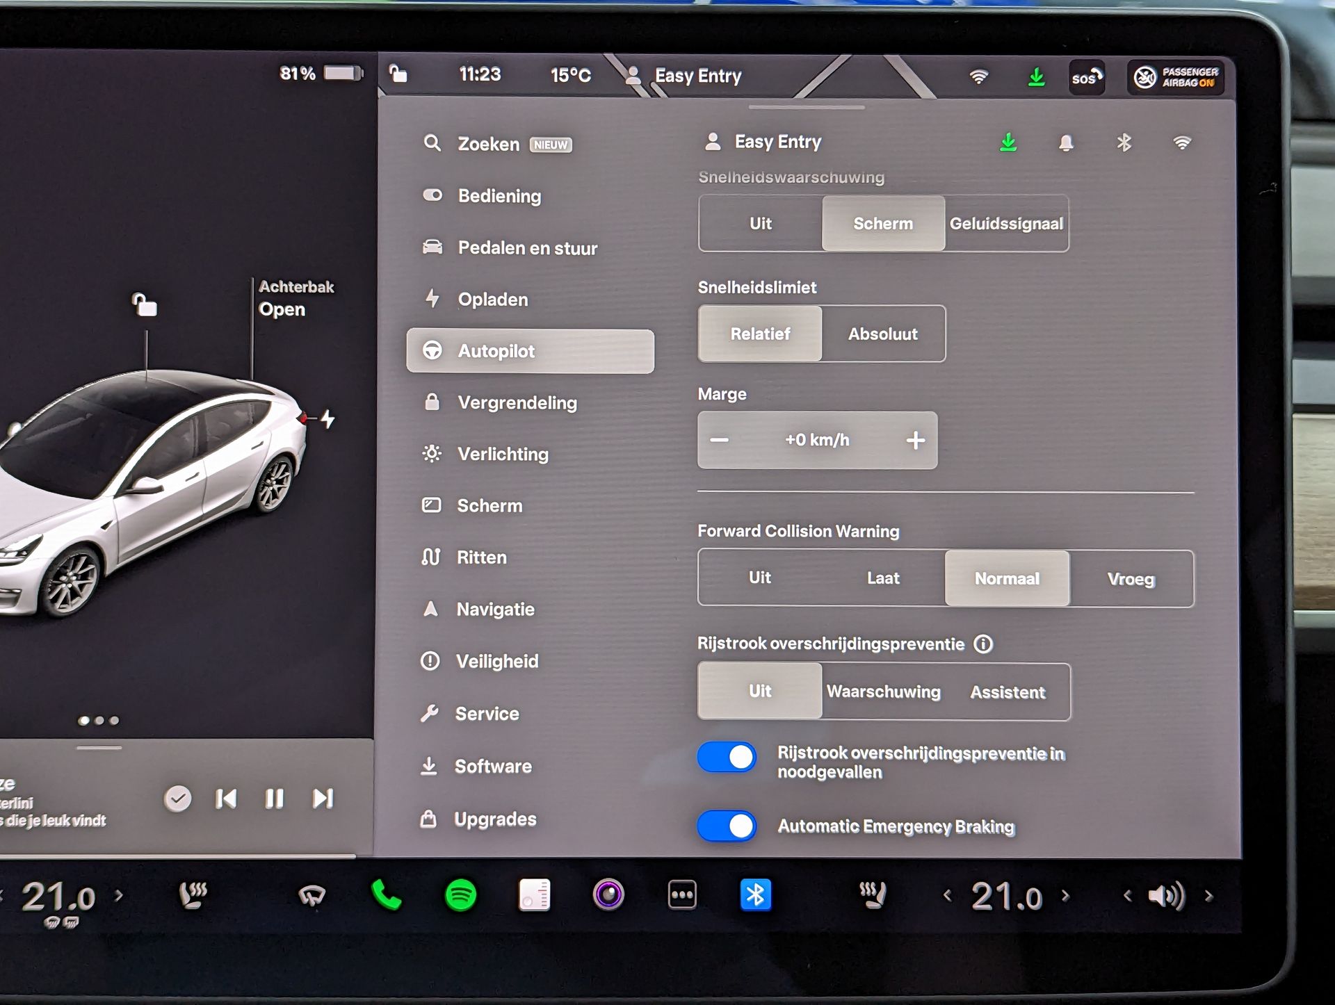Tap the green software download icon in status bar
This screenshot has height=1005, width=1335.
point(1036,77)
